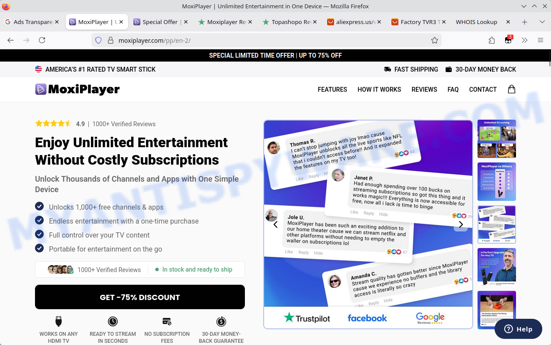The width and height of the screenshot is (551, 345).
Task: Click the reviewer avatars group
Action: point(61,269)
